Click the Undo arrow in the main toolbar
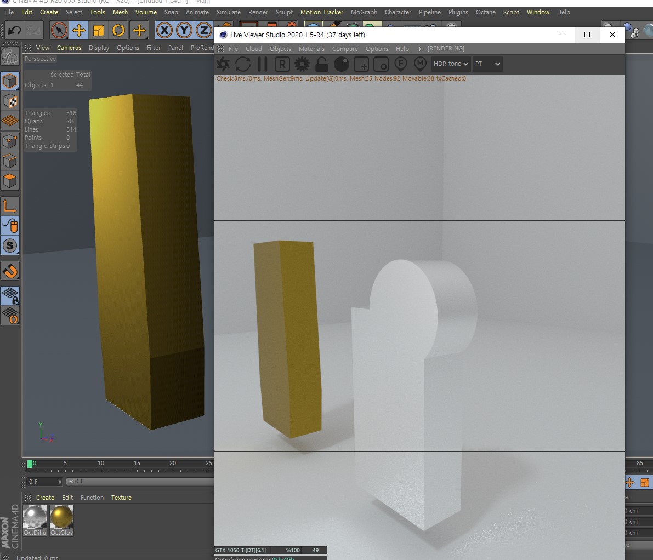The height and width of the screenshot is (560, 653). (15, 30)
